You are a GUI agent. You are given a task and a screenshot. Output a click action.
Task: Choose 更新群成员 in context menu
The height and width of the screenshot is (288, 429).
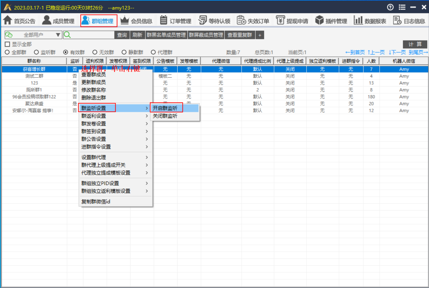coord(116,82)
